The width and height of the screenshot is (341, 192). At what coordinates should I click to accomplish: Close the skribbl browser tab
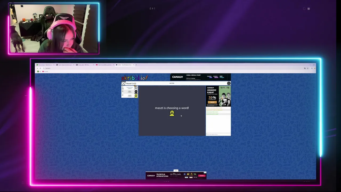coord(133,65)
